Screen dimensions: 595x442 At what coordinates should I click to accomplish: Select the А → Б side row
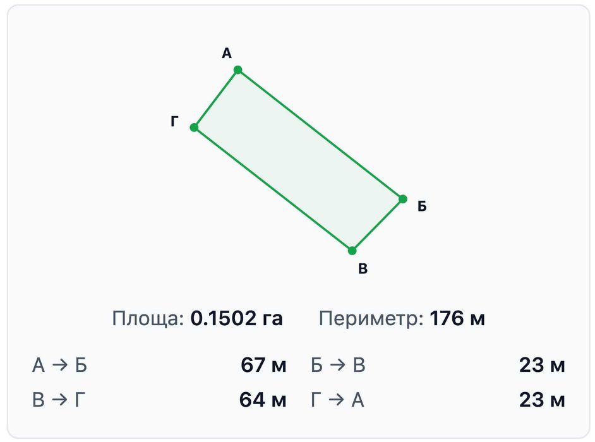tap(159, 365)
